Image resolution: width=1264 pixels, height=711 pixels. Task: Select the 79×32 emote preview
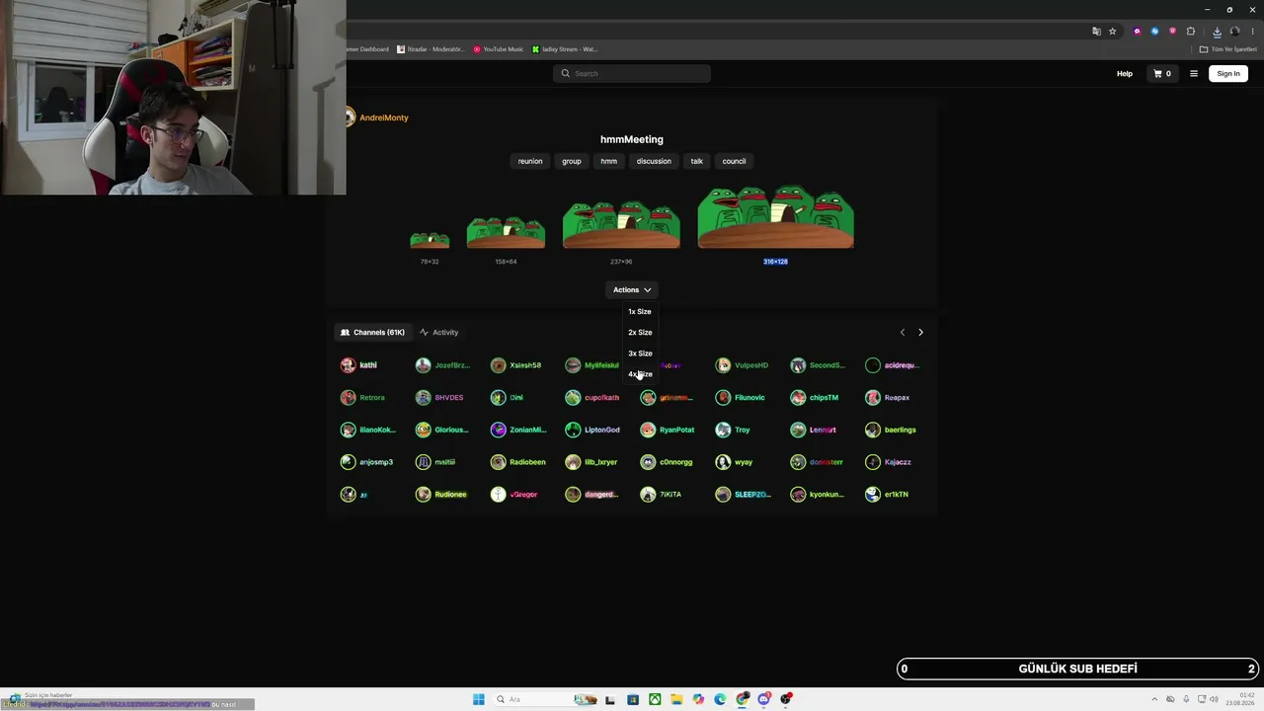coord(430,240)
